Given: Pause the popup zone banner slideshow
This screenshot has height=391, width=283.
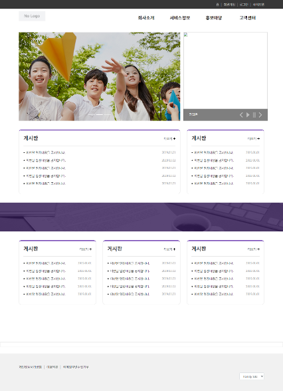Looking at the screenshot, I should point(254,114).
